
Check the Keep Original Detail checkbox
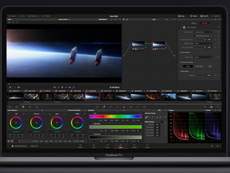(194, 36)
